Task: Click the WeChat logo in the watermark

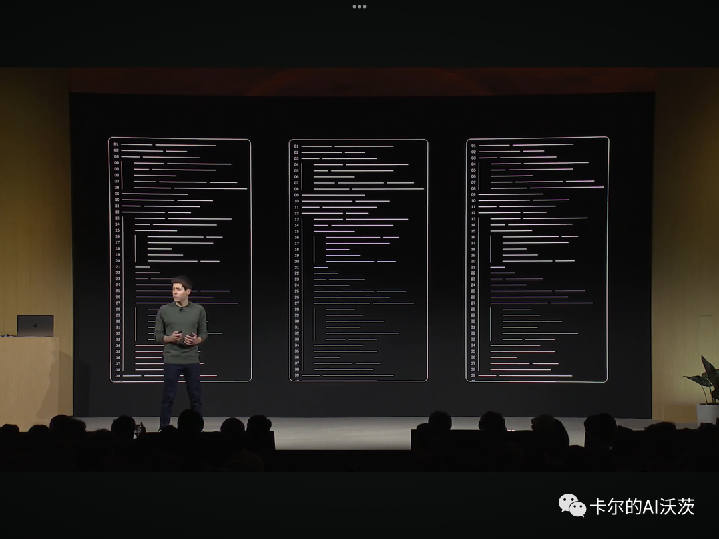Action: pyautogui.click(x=572, y=506)
